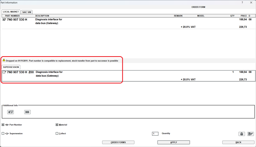Image resolution: width=256 pixels, height=147 pixels.
Task: Click the top row price 188,94
Action: [x=243, y=19]
